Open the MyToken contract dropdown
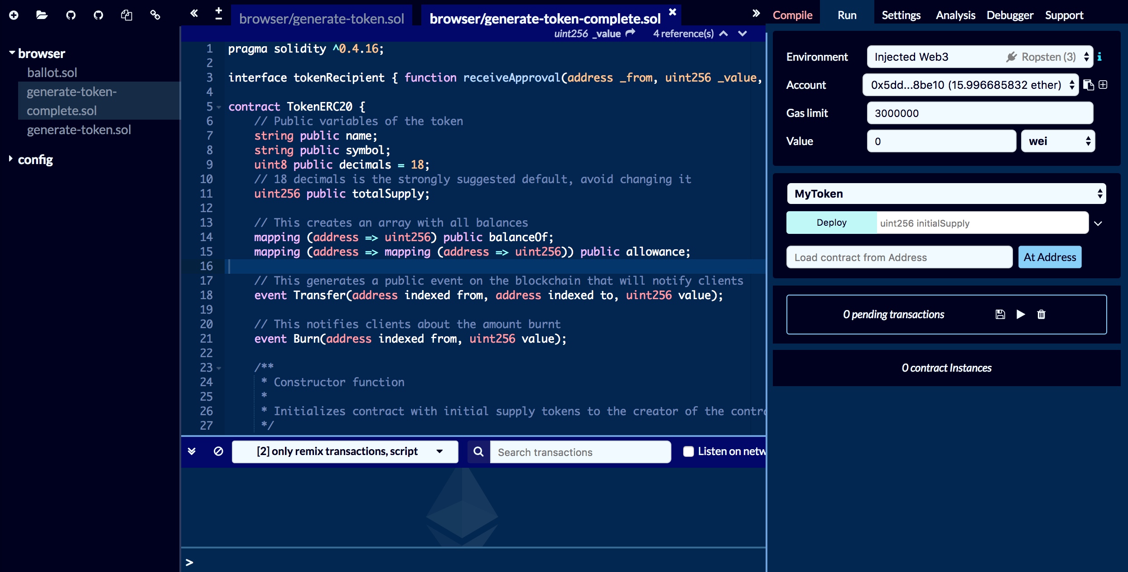The image size is (1128, 572). (946, 194)
